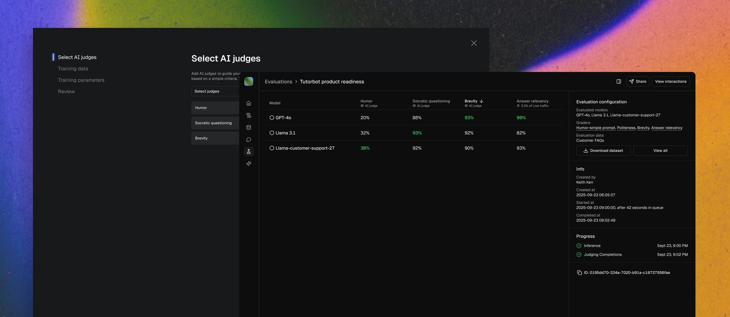Sort by Brevity column arrow

pyautogui.click(x=481, y=101)
